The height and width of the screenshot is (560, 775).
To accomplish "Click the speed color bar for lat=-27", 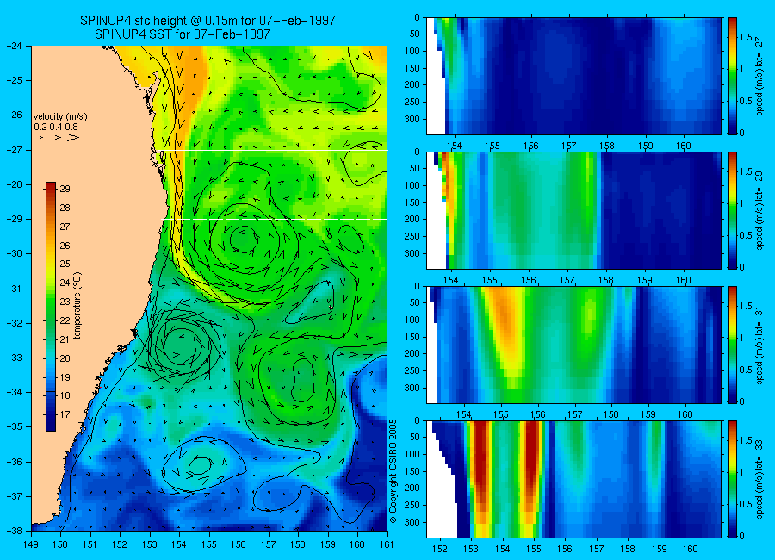I will (733, 76).
